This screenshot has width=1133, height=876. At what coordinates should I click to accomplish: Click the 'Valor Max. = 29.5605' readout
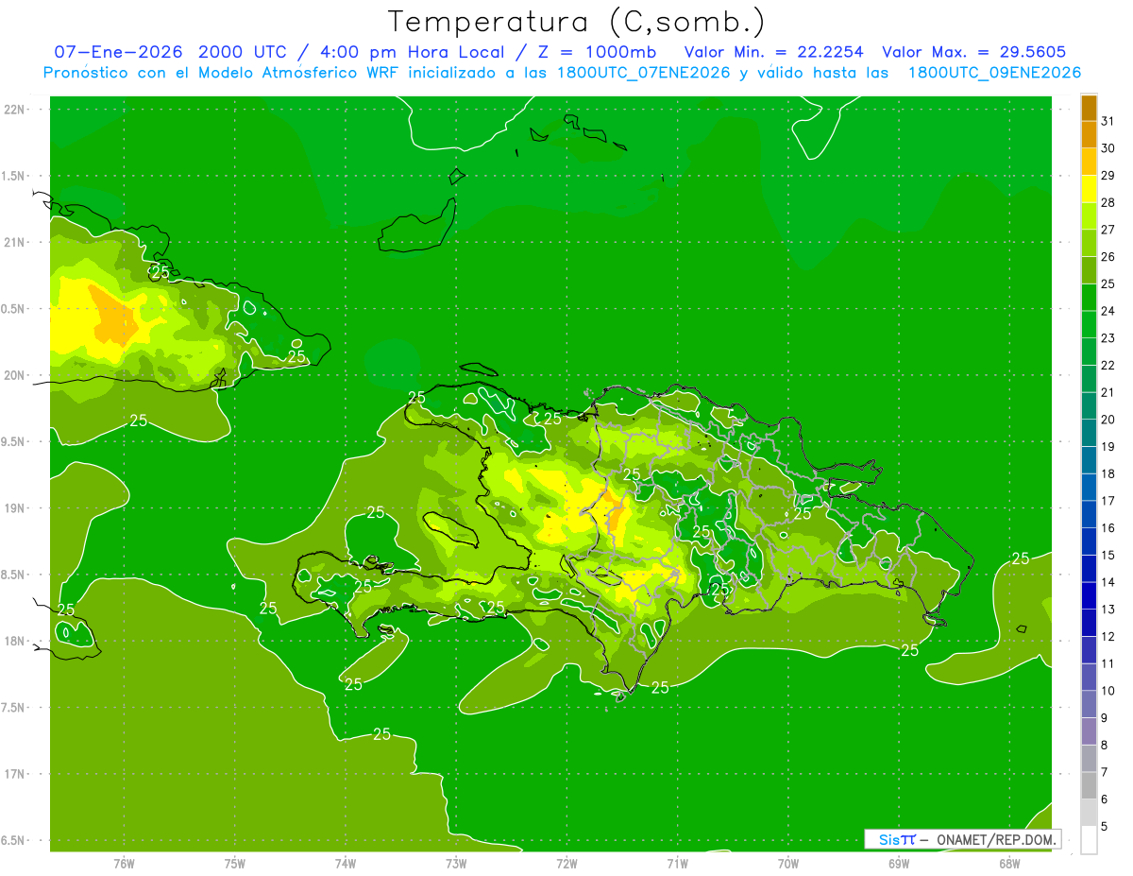(974, 52)
